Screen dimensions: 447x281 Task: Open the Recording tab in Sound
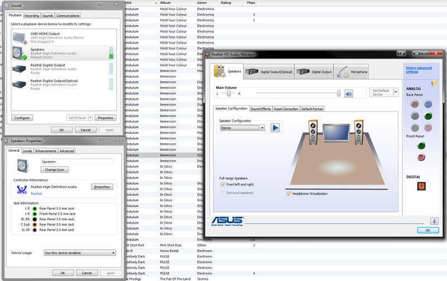pos(32,16)
